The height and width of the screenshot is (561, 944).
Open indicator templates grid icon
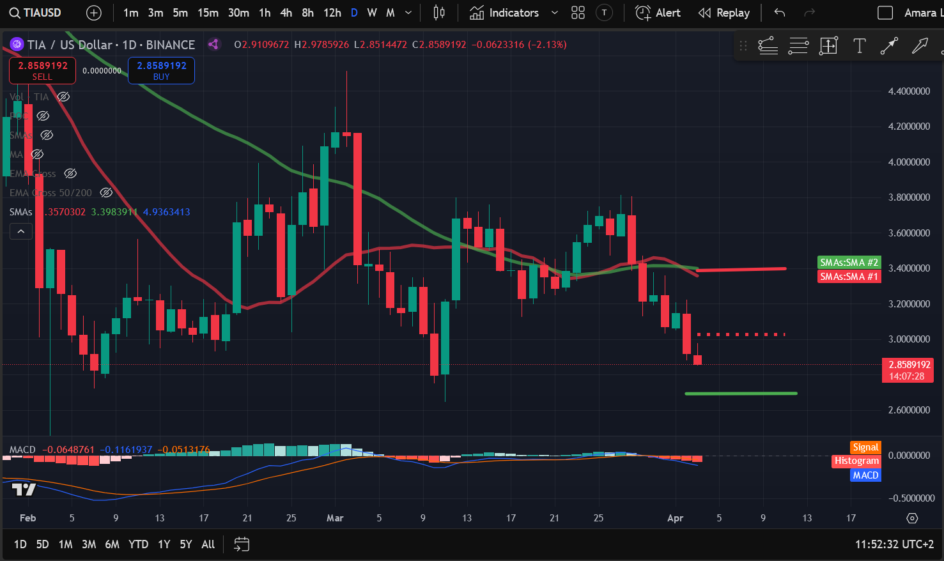578,13
